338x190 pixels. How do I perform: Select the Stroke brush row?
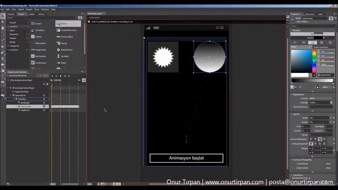click(x=312, y=38)
